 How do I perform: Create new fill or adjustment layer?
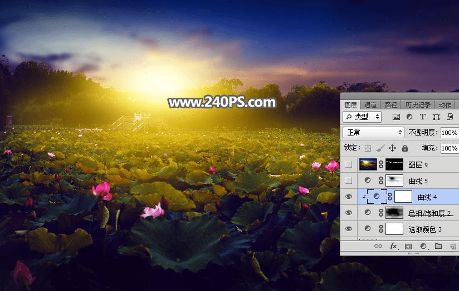(423, 247)
